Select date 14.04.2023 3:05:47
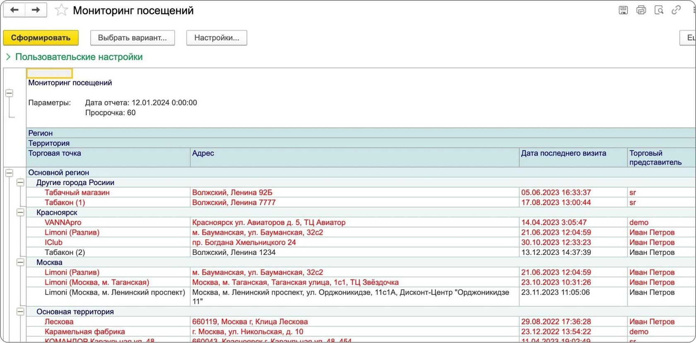Viewport: 696px width, 343px height. (x=554, y=222)
